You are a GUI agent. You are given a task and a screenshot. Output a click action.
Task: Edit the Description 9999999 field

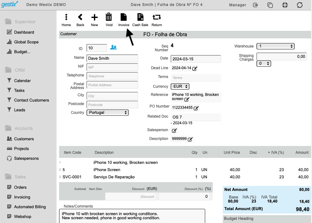click(190, 139)
